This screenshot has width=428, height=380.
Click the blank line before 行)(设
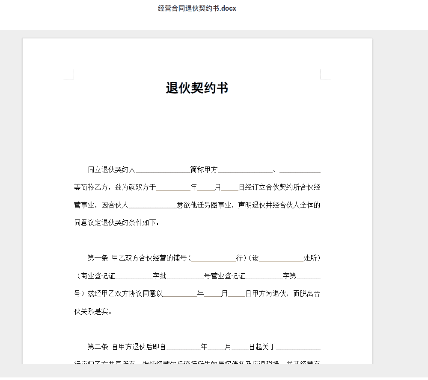(x=214, y=260)
